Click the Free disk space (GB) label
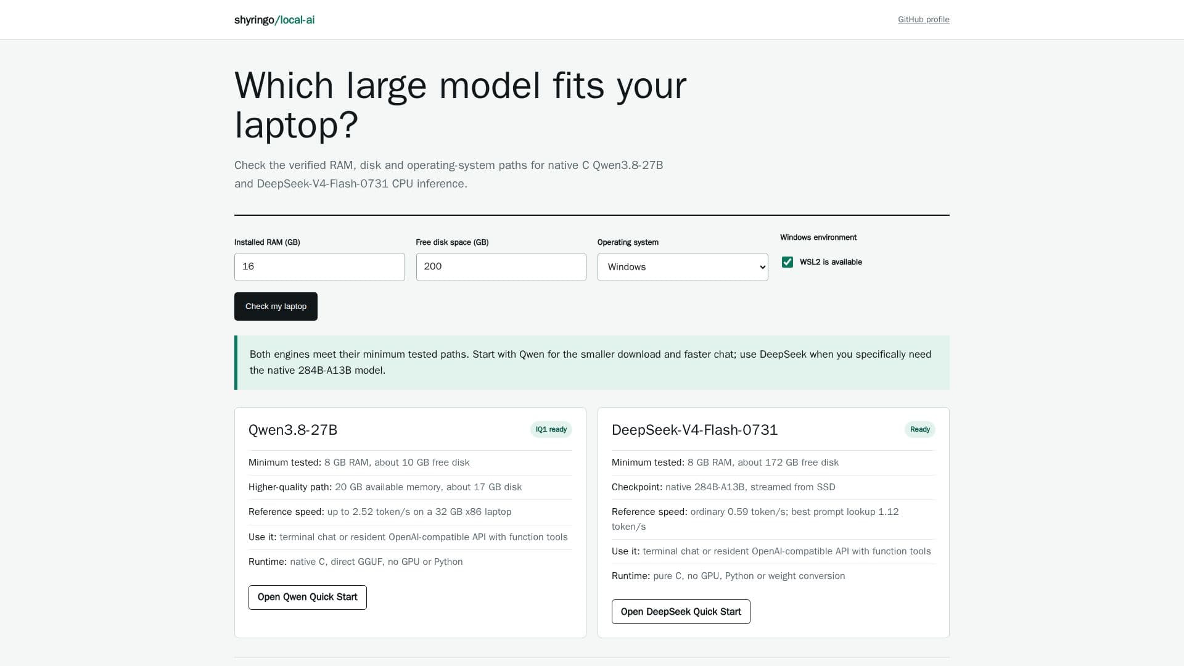The width and height of the screenshot is (1184, 666). (x=452, y=242)
